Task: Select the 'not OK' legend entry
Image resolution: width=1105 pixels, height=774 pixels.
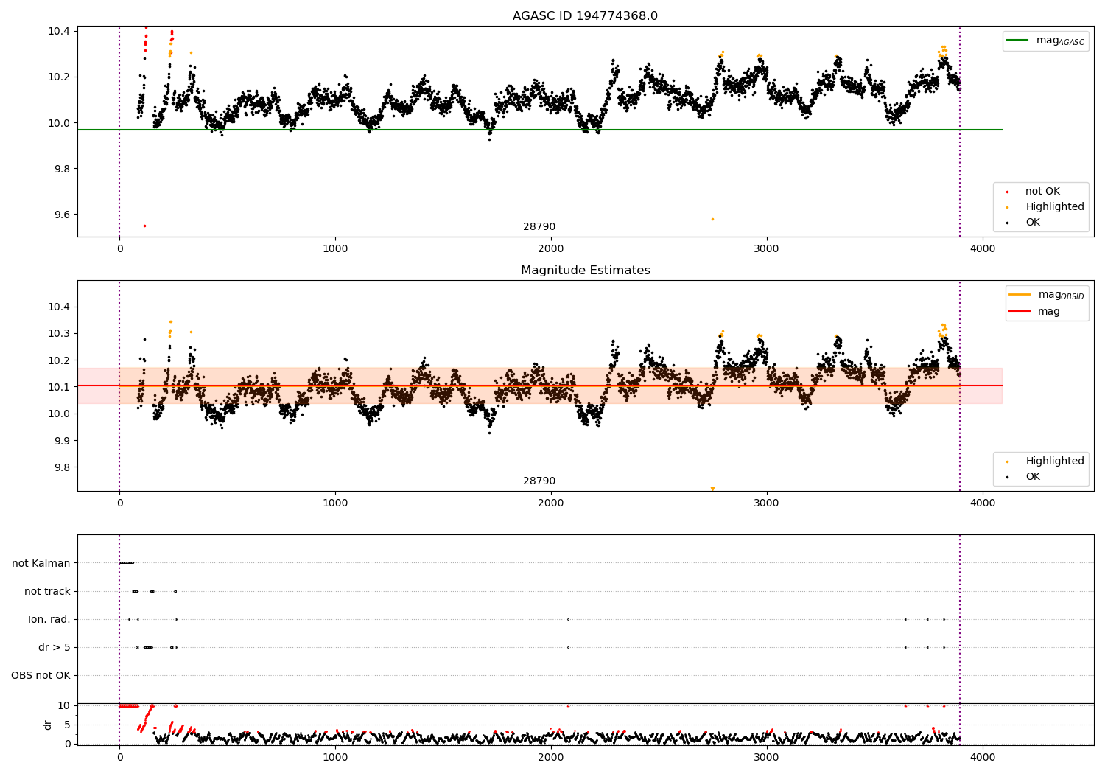Action: (x=1041, y=192)
